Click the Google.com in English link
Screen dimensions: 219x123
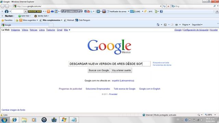[x=150, y=89]
